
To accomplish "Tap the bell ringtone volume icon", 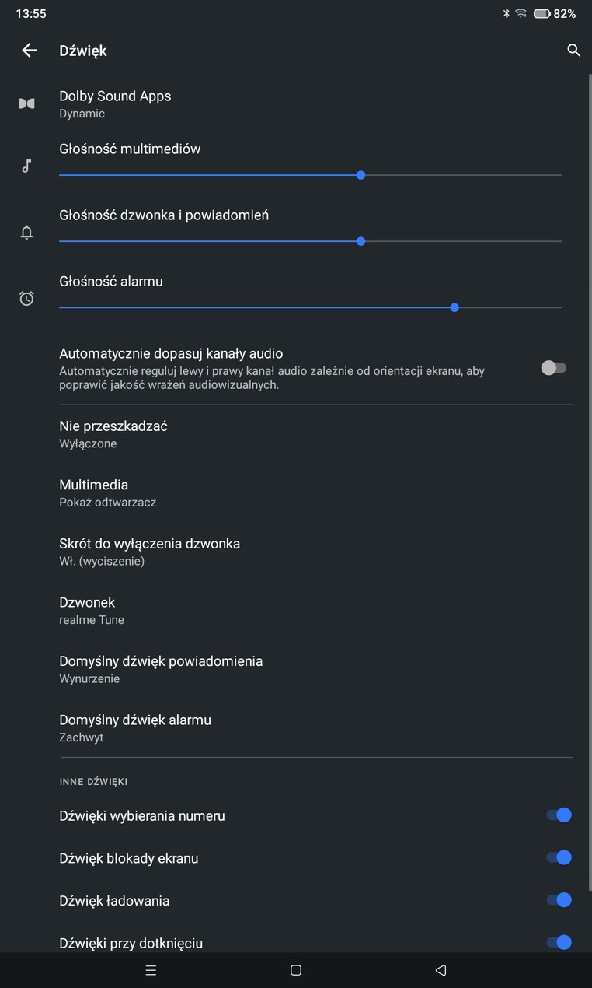I will [26, 232].
